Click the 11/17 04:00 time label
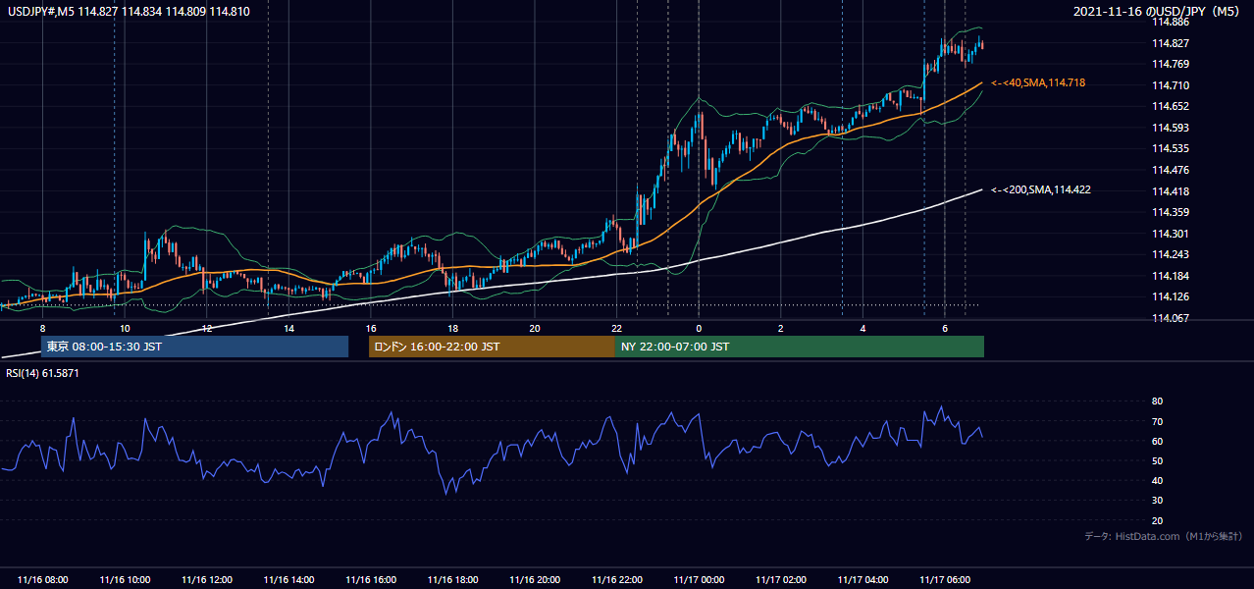 [862, 580]
